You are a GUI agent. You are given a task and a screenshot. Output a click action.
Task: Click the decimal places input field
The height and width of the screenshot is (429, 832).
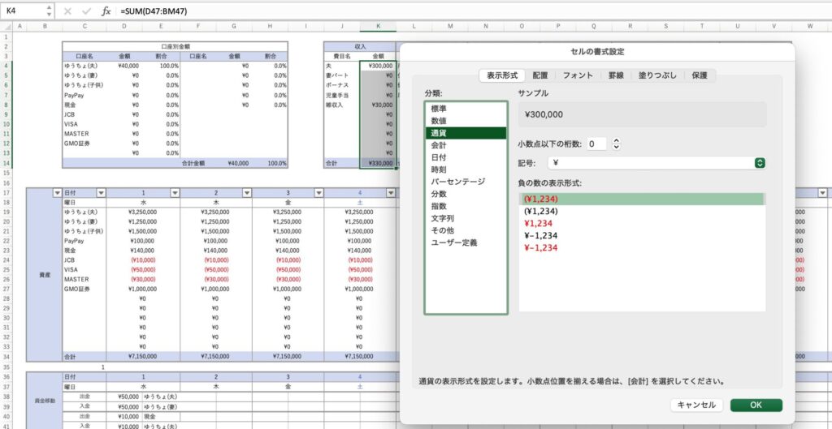click(x=597, y=144)
